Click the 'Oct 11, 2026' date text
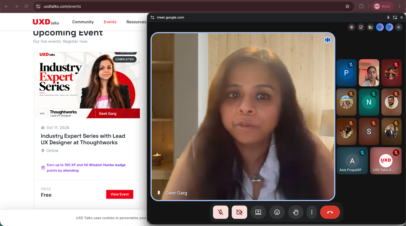The image size is (406, 226). coord(58,128)
